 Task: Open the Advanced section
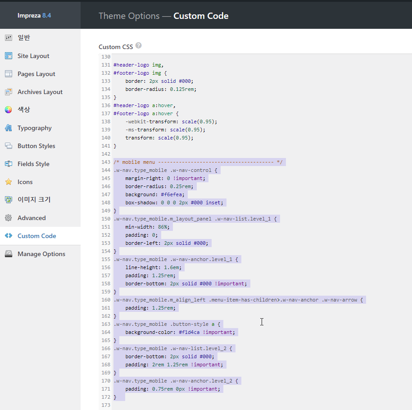click(x=40, y=218)
